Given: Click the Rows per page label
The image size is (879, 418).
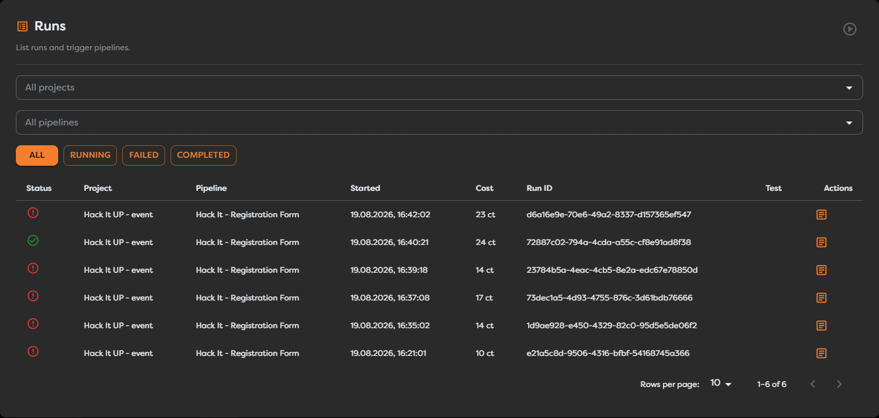Looking at the screenshot, I should coord(669,384).
